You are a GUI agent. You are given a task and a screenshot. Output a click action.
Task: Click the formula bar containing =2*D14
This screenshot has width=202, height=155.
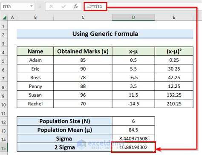142,6
